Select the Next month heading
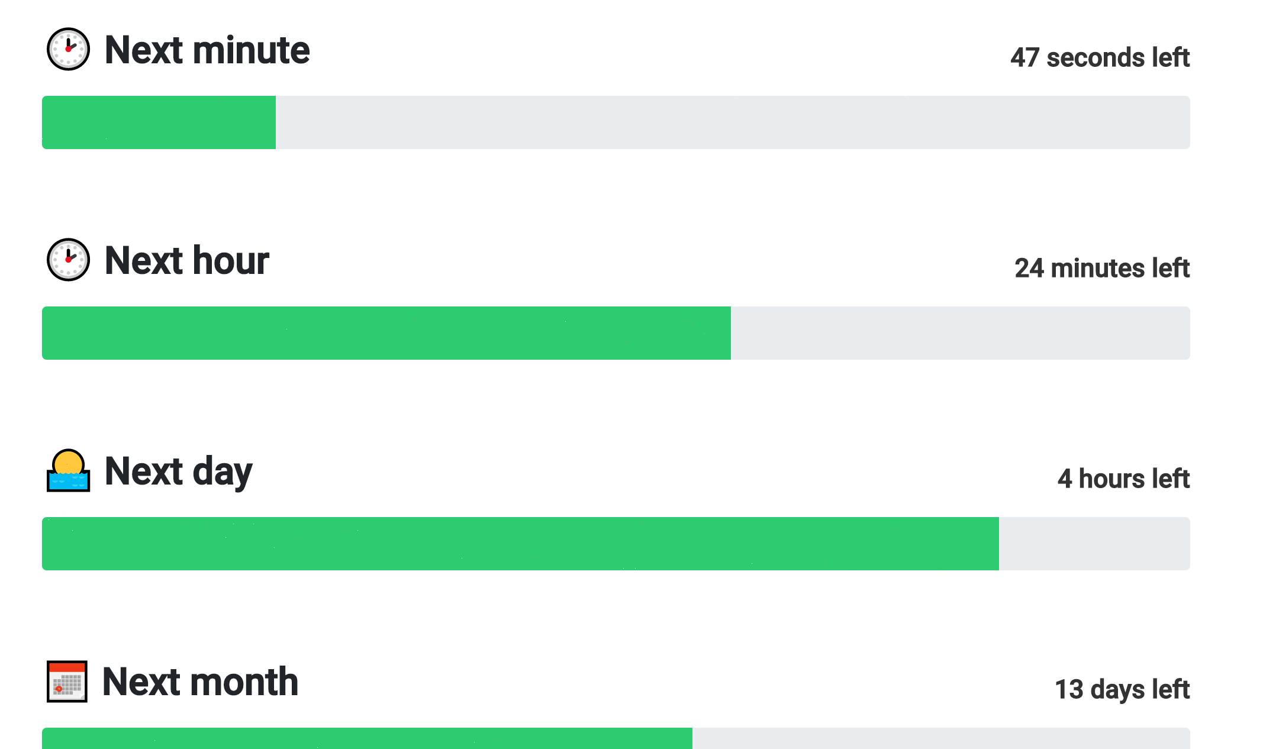The image size is (1263, 749). pos(201,682)
